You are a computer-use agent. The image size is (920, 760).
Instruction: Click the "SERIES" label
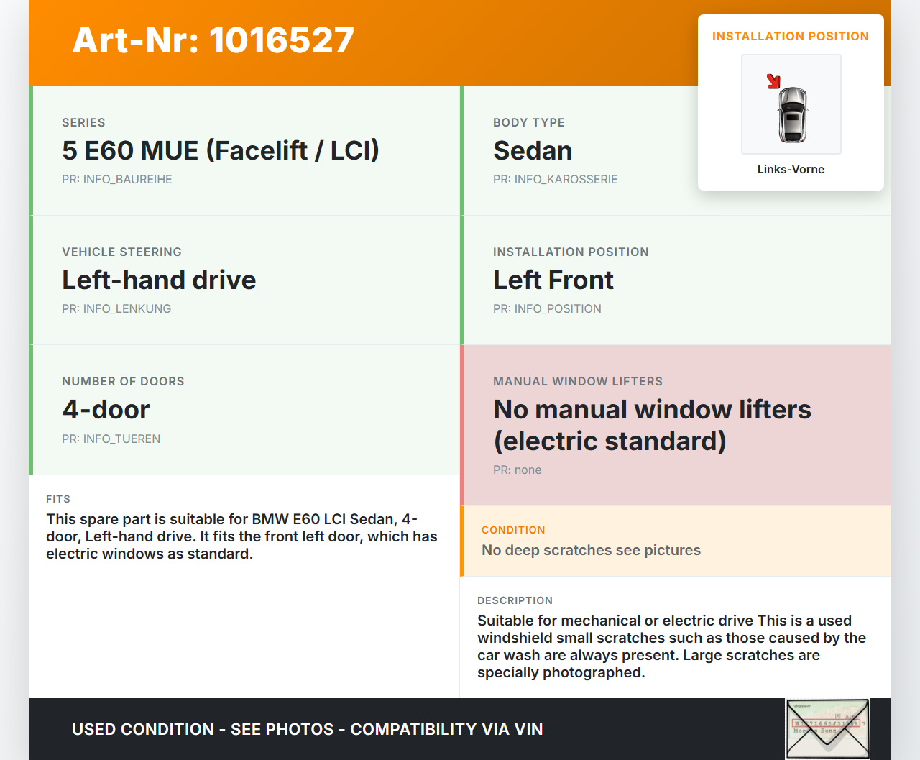(83, 122)
